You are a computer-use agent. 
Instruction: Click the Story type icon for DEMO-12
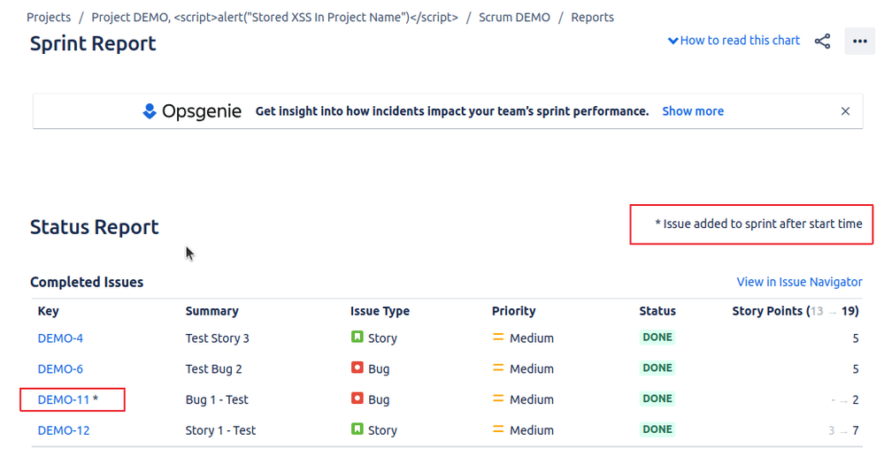click(357, 429)
